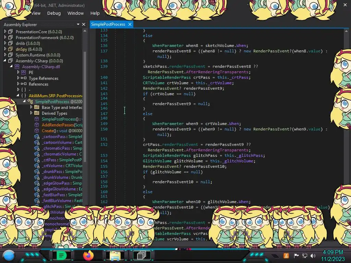The width and height of the screenshot is (351, 263).
Task: Click ScriptableRenderPass type on line 153
Action: tap(167, 155)
